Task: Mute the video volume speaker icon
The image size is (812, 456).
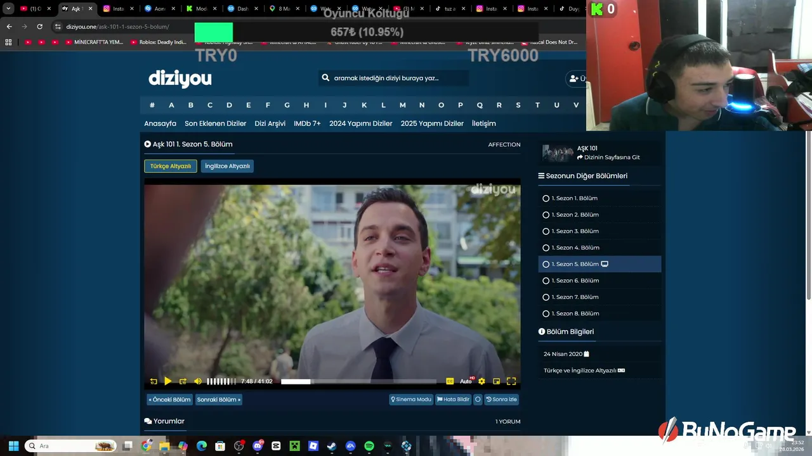Action: click(198, 381)
